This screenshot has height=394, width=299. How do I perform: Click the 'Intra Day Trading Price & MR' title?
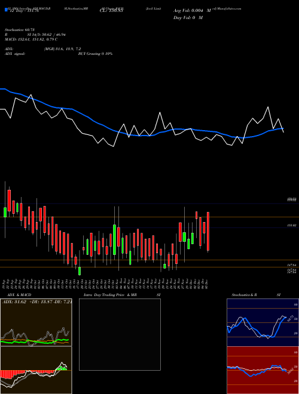click(x=111, y=295)
